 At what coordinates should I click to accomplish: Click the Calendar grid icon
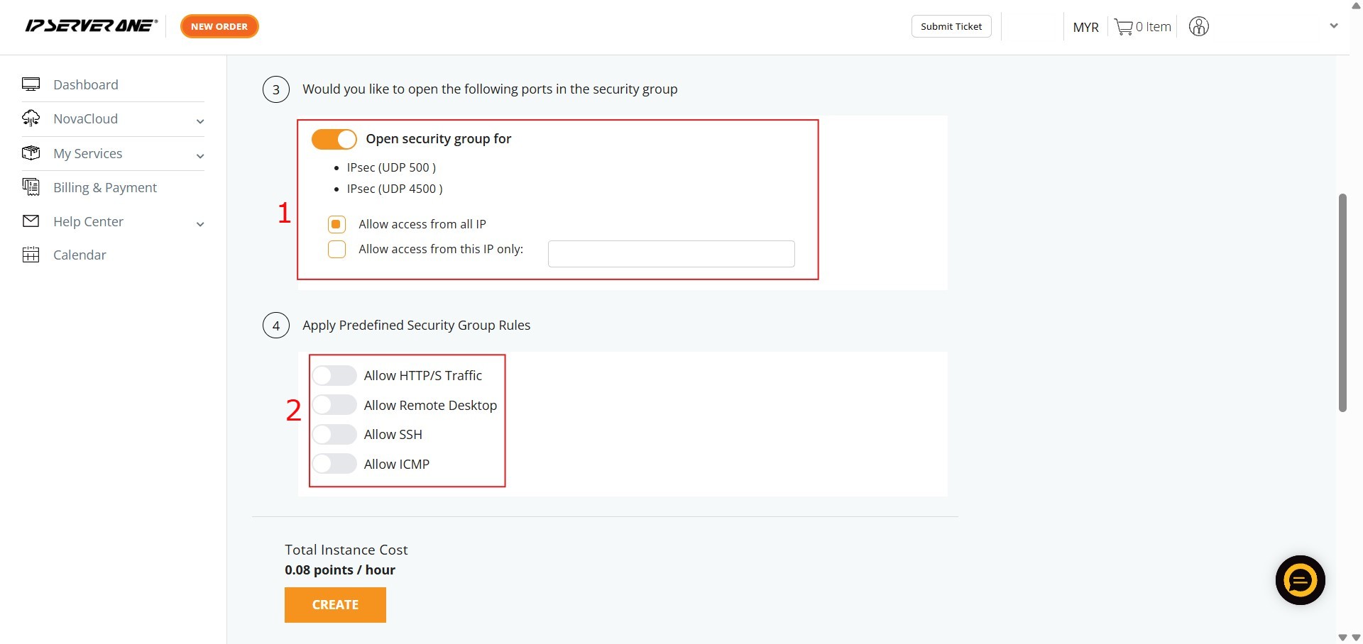pyautogui.click(x=31, y=255)
